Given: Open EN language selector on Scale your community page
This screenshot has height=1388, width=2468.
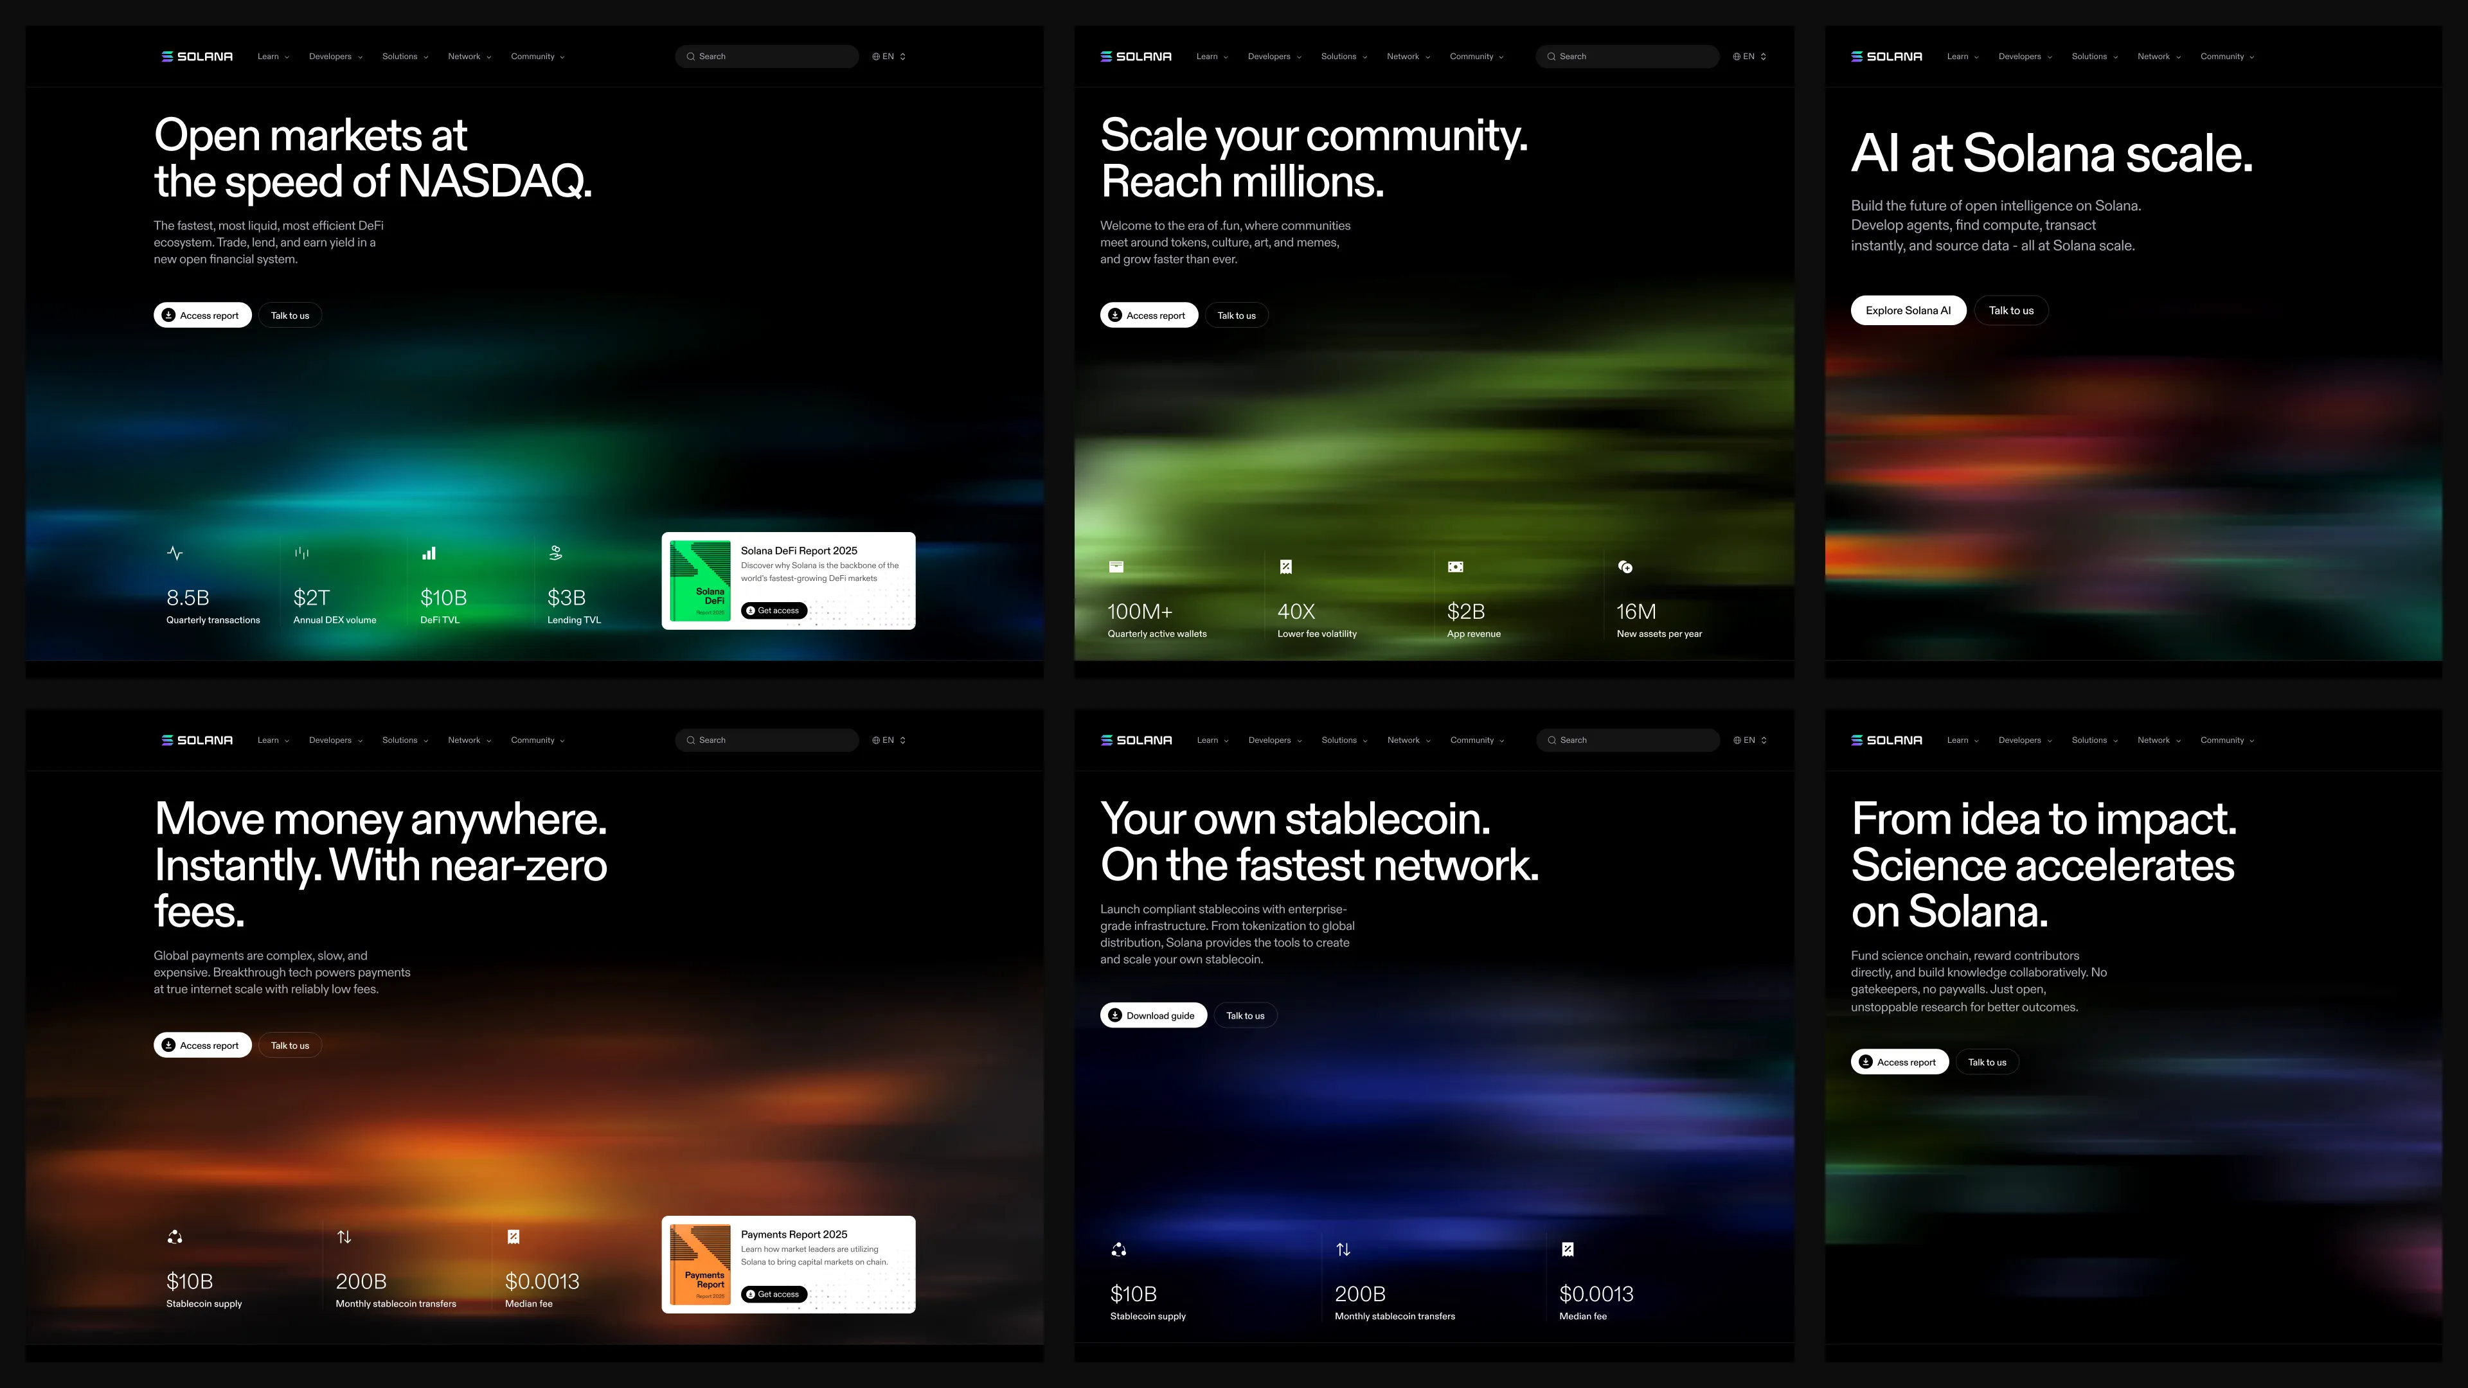Looking at the screenshot, I should 1749,57.
